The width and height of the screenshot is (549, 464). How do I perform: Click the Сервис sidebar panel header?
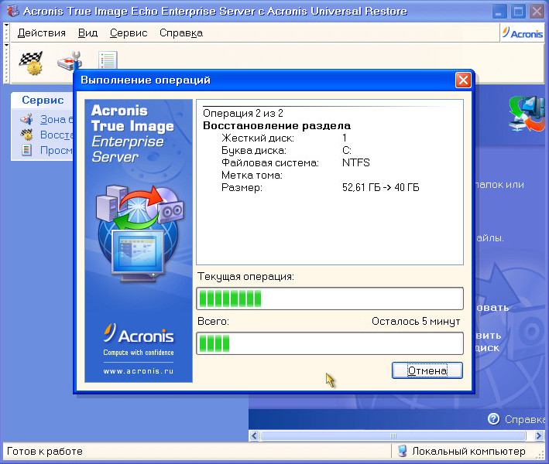pos(43,101)
